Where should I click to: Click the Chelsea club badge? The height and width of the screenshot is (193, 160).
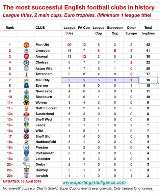26,63
